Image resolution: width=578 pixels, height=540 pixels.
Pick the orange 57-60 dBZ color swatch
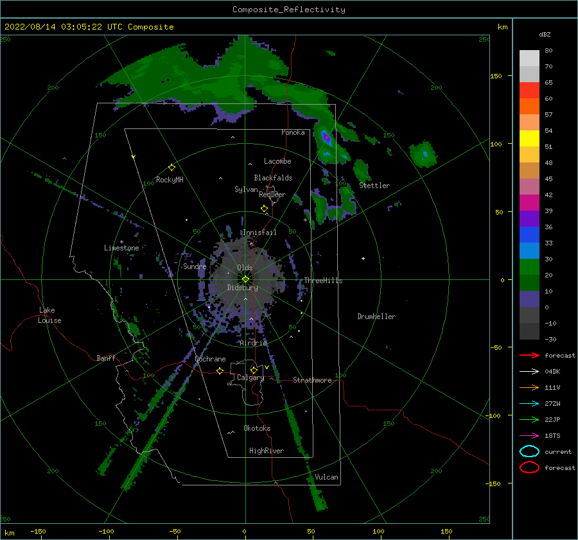click(529, 106)
